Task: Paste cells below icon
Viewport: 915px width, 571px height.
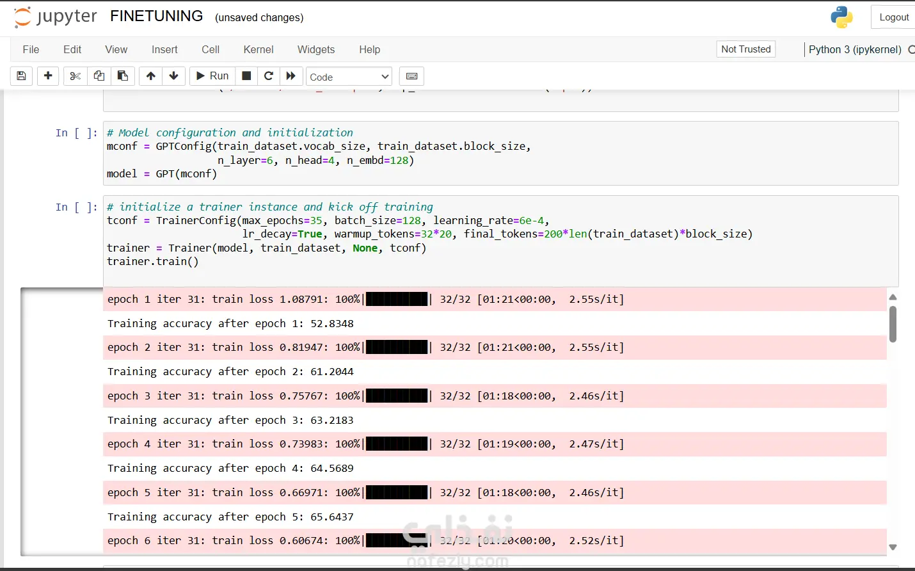Action: pos(123,76)
